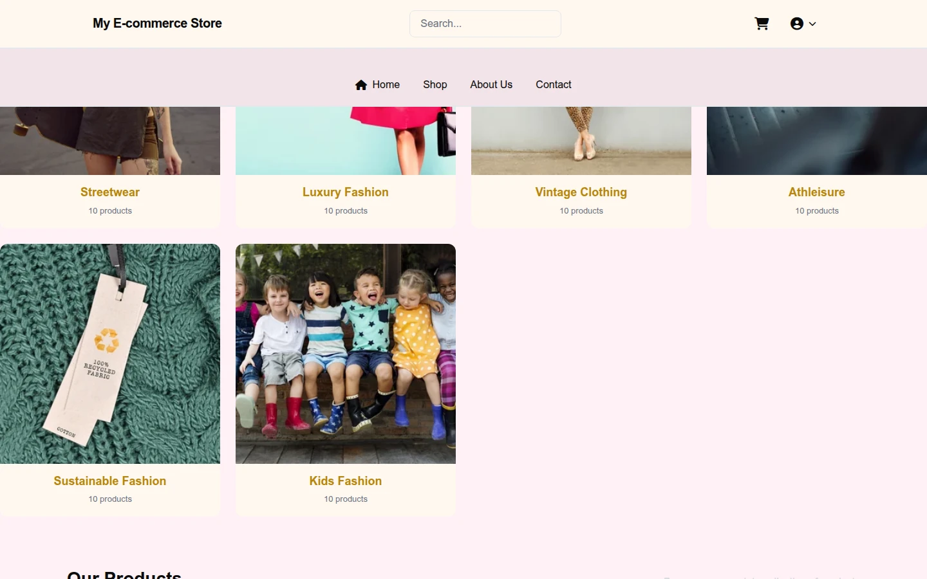Click "10 products" under Streetwear
This screenshot has width=927, height=579.
[x=110, y=211]
